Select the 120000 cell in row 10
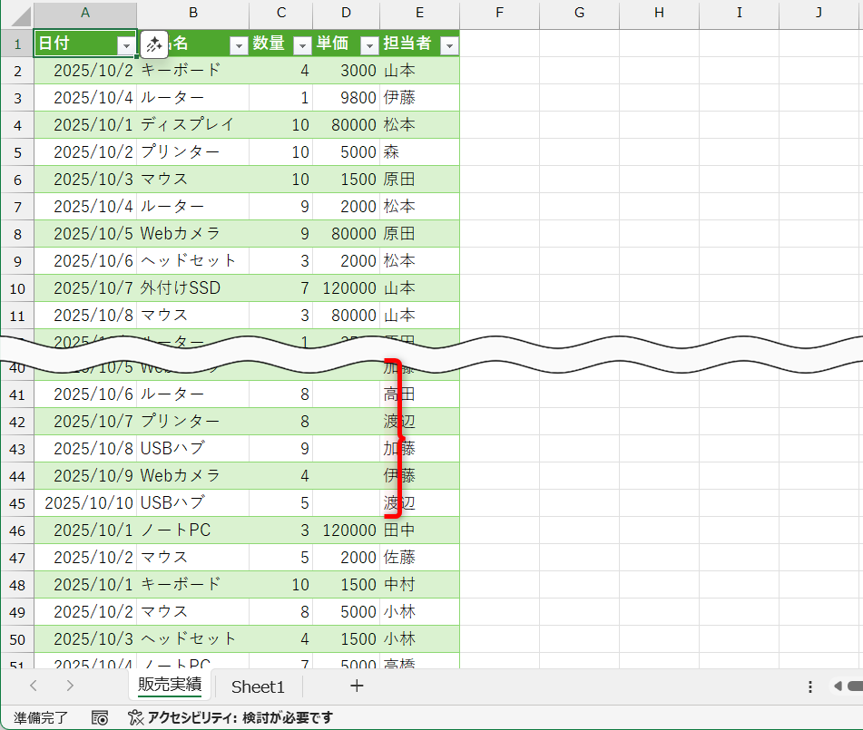 pyautogui.click(x=346, y=288)
